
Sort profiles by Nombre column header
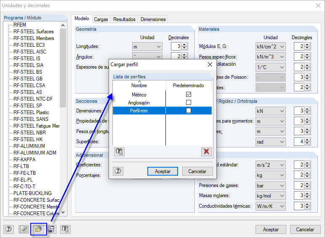(139, 86)
